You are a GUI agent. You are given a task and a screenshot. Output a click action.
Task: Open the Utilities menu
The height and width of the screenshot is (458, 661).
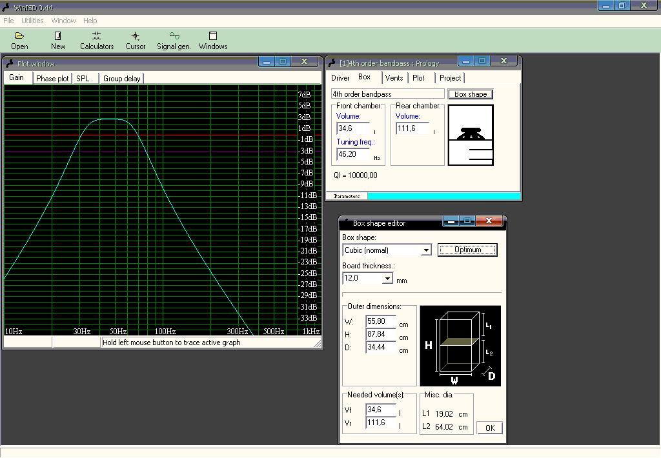(x=32, y=21)
